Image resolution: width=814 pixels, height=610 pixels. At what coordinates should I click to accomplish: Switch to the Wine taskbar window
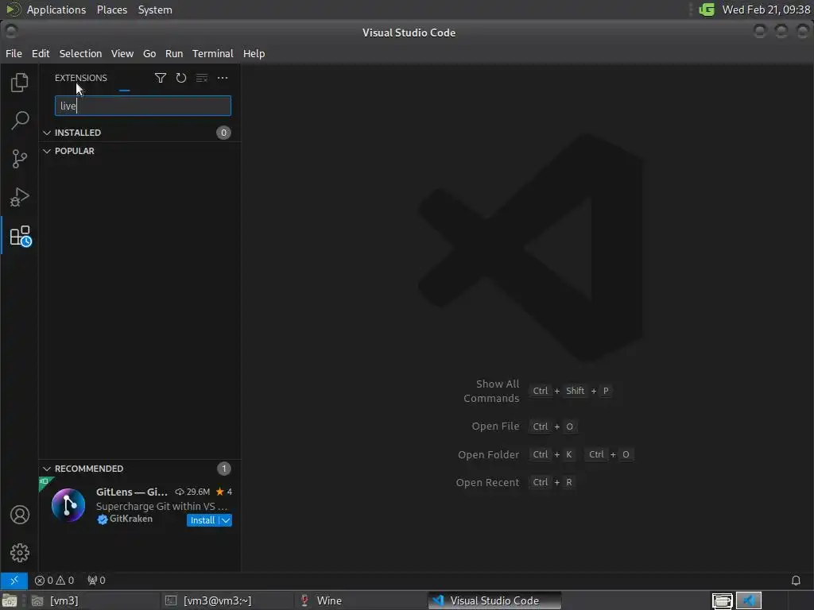[360, 600]
